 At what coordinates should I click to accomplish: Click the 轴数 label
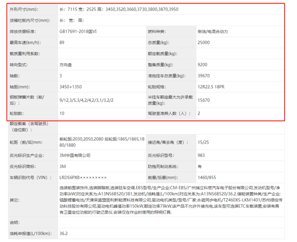click(x=15, y=76)
